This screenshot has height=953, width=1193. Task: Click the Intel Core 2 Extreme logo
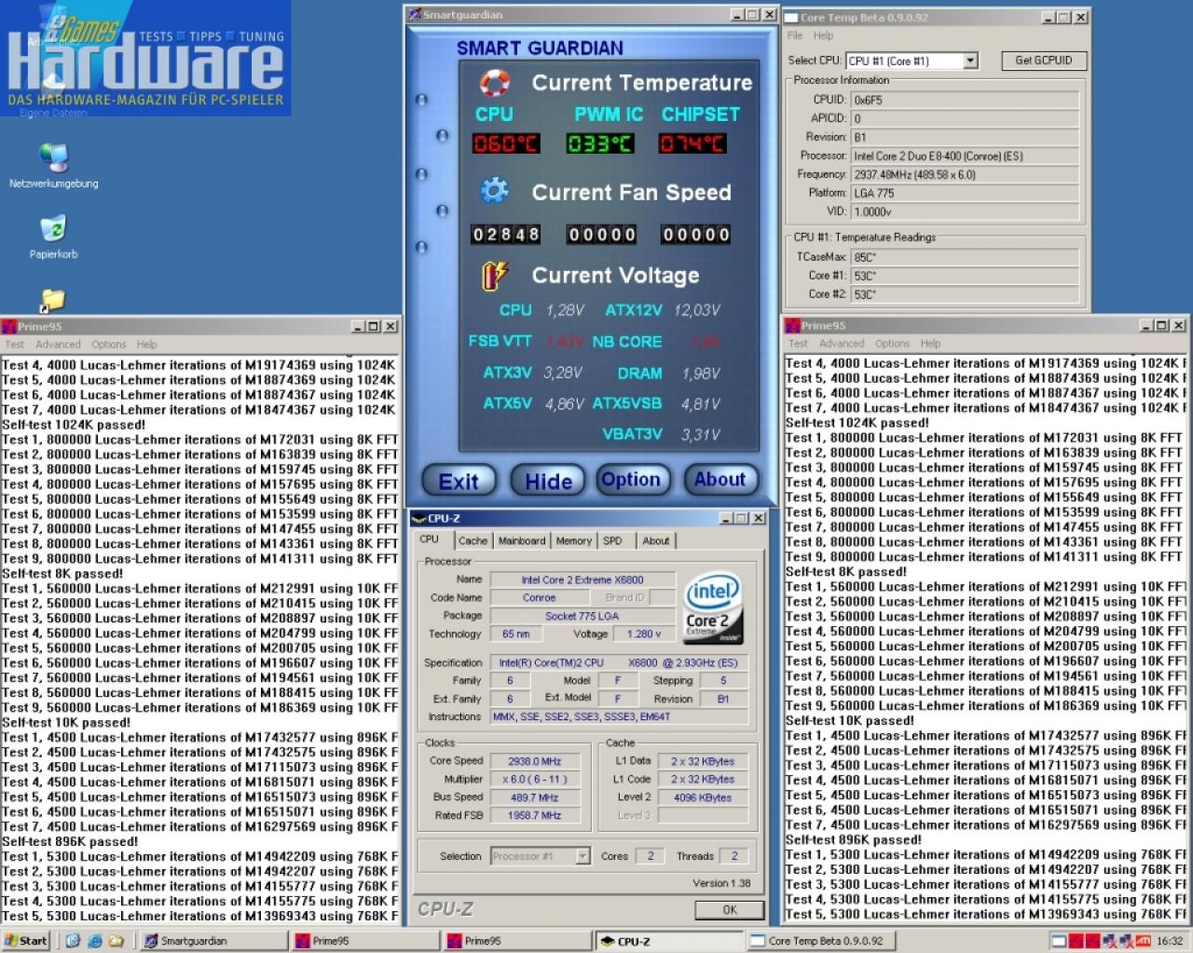pyautogui.click(x=713, y=607)
